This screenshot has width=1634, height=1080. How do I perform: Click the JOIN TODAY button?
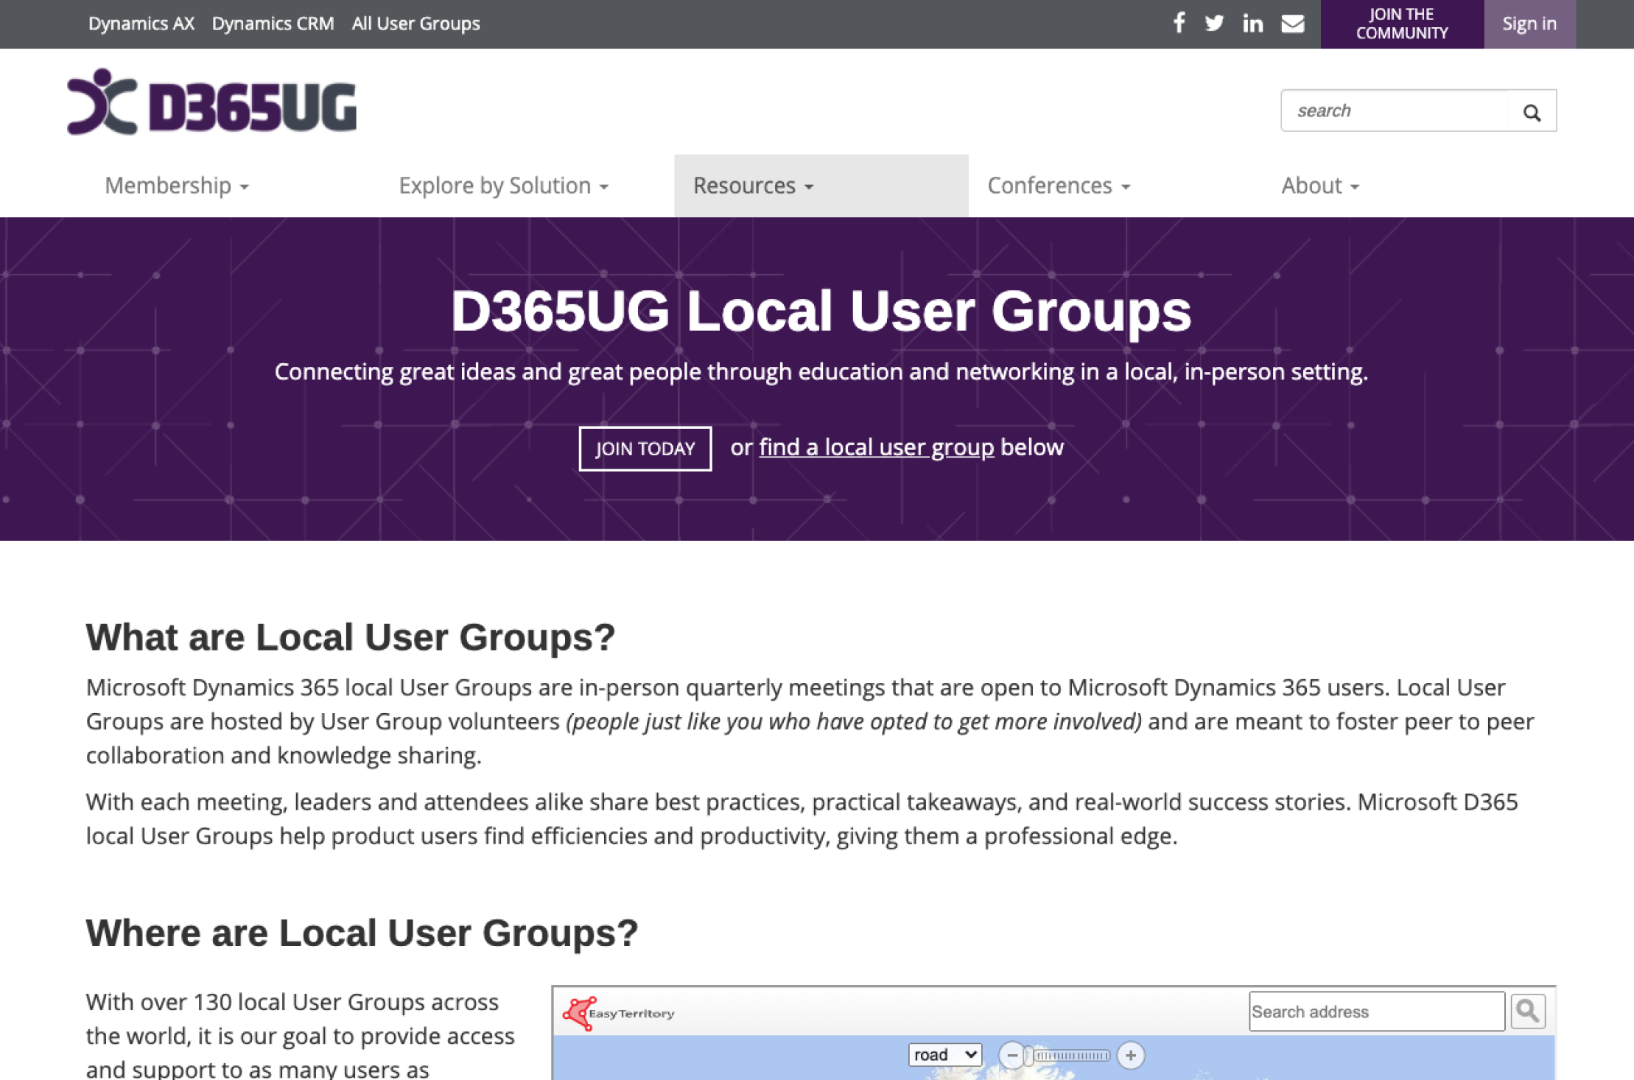tap(645, 448)
